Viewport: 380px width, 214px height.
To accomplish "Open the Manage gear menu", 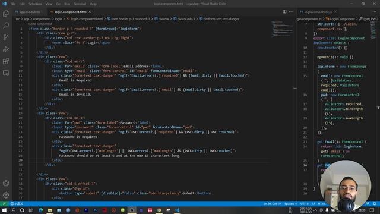I will tap(6, 195).
